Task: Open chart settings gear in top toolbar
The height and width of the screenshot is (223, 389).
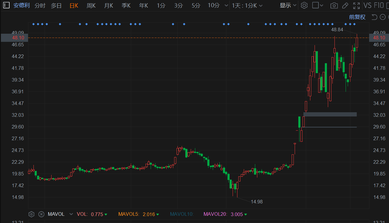Action: click(x=304, y=5)
